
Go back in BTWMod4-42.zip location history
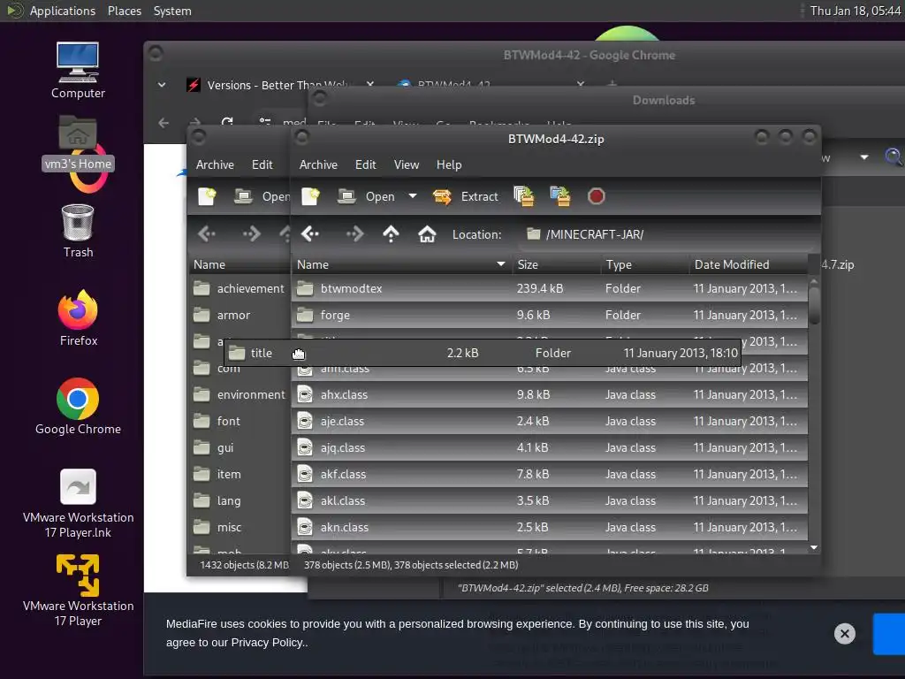[310, 233]
